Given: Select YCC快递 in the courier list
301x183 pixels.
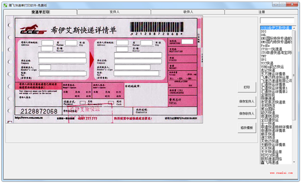Looking at the screenshot, I should [276, 63].
